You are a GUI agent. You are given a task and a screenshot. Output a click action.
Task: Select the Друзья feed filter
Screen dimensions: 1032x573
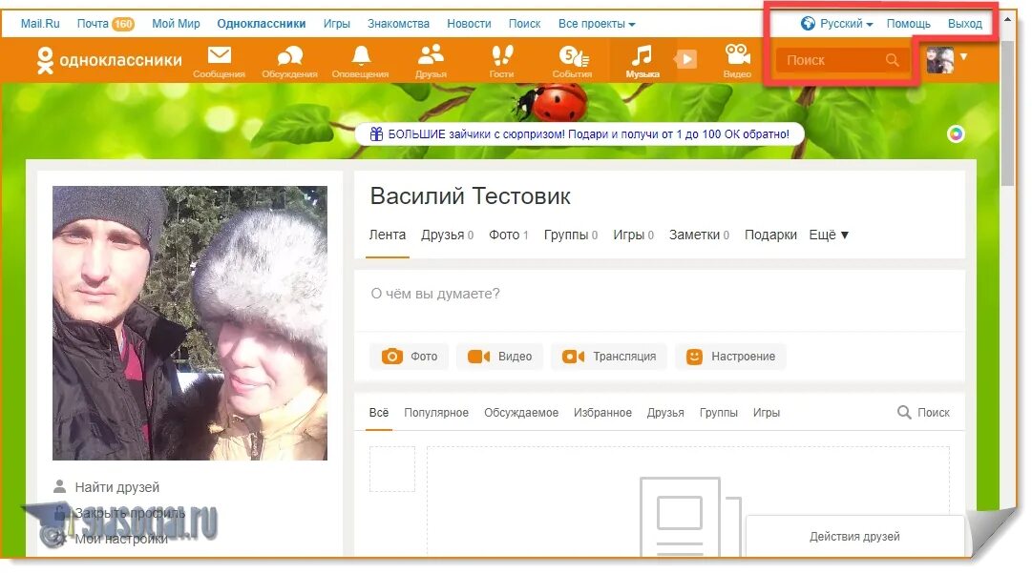[x=664, y=412]
